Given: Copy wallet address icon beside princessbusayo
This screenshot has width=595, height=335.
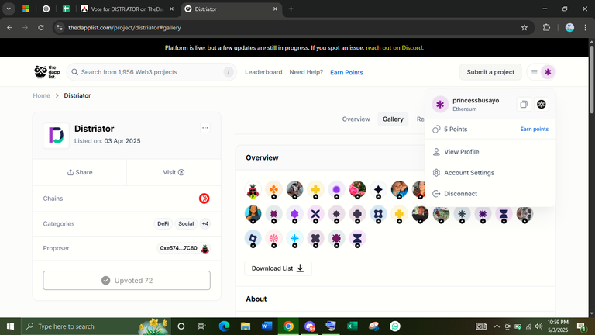Looking at the screenshot, I should (524, 104).
